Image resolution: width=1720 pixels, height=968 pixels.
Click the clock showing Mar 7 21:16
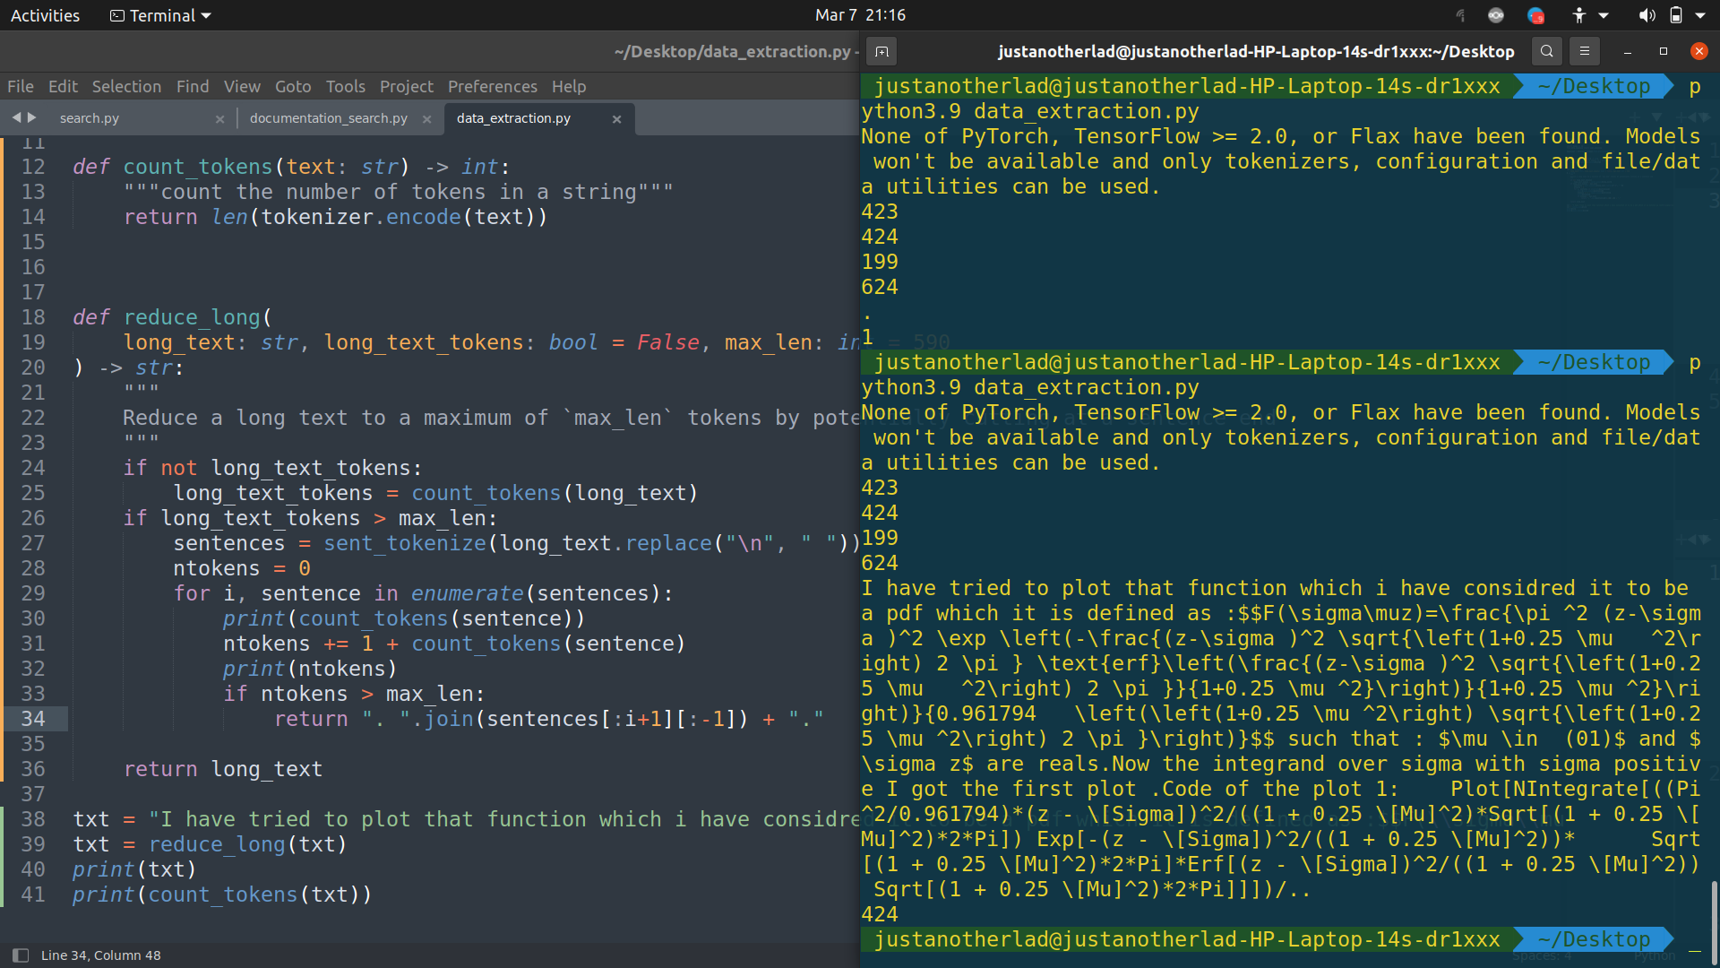coord(860,14)
